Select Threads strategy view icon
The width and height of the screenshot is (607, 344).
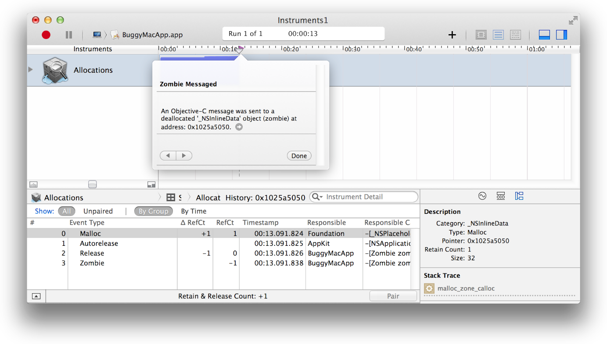(x=515, y=35)
